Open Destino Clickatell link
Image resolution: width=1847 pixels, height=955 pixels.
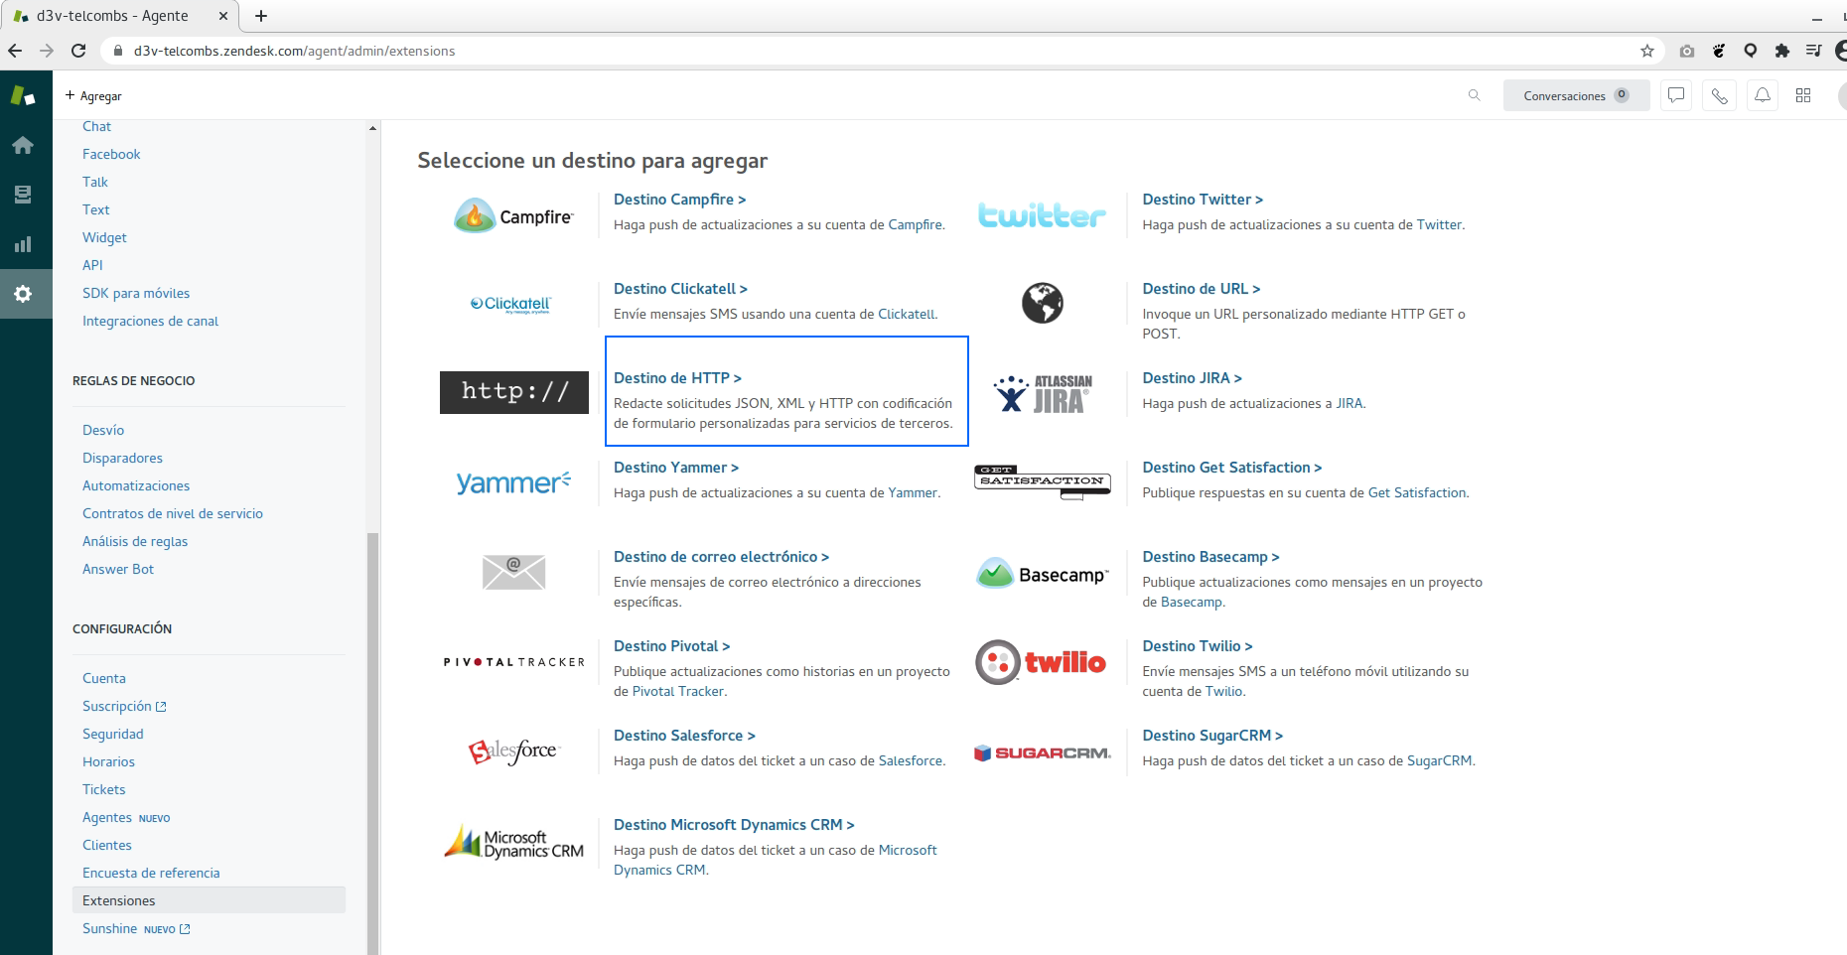pyautogui.click(x=680, y=289)
